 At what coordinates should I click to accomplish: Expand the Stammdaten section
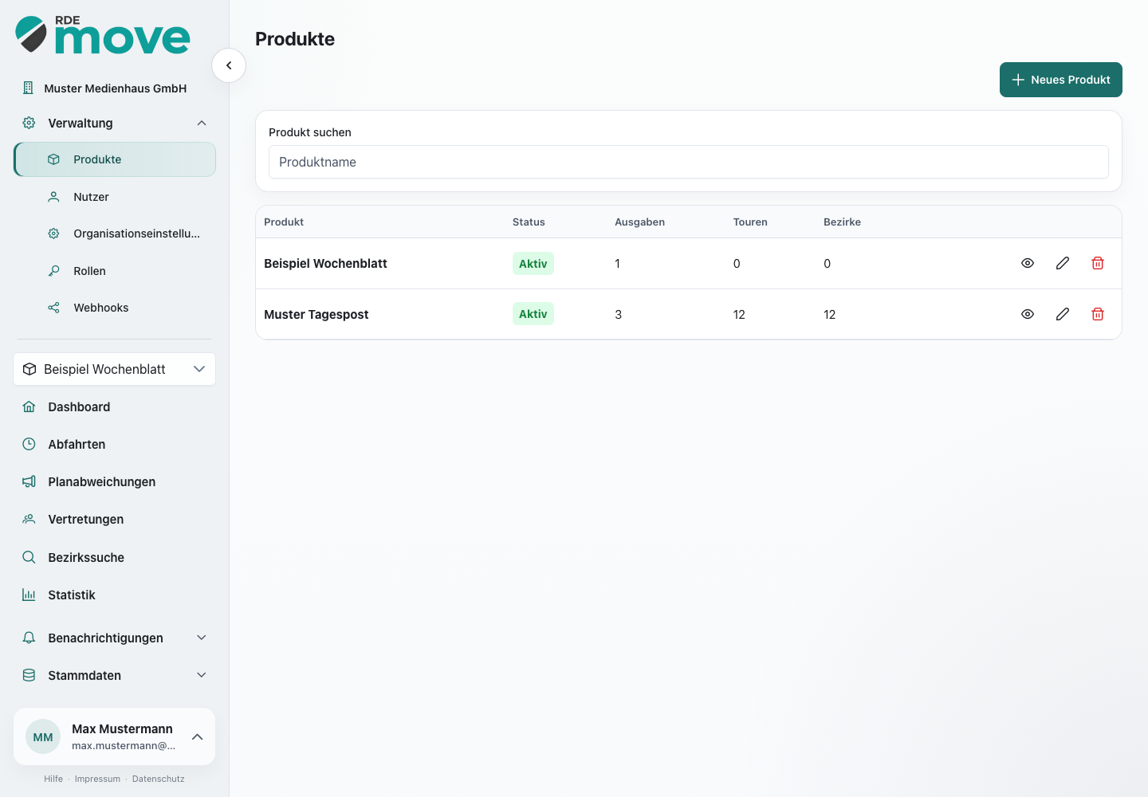tap(115, 675)
